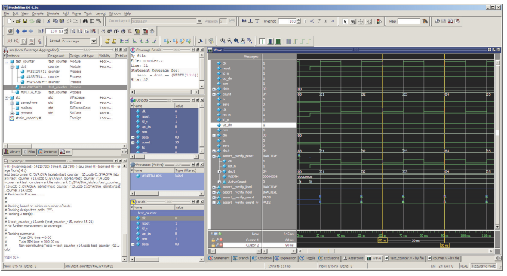Open the ColumnLayout Summary dropdown

(x=199, y=21)
